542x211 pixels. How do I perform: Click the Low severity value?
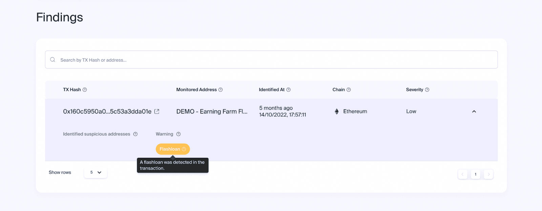point(411,111)
